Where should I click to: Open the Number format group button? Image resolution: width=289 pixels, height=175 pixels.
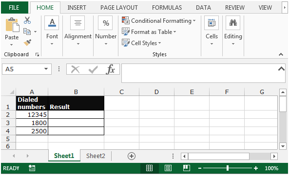click(106, 31)
